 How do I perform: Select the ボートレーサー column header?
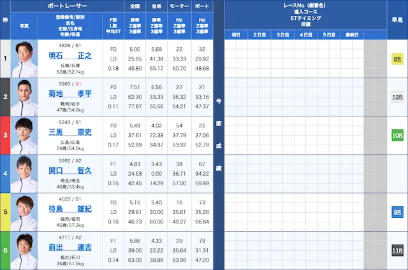click(70, 5)
